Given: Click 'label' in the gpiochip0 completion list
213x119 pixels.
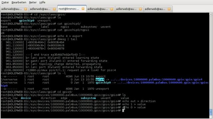Looking at the screenshot, I should (x=45, y=27).
